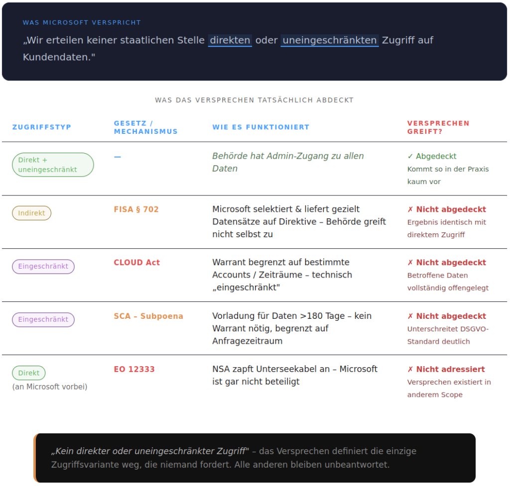Click the "Zugriffstyp" column header
This screenshot has width=510, height=486.
[x=42, y=127]
